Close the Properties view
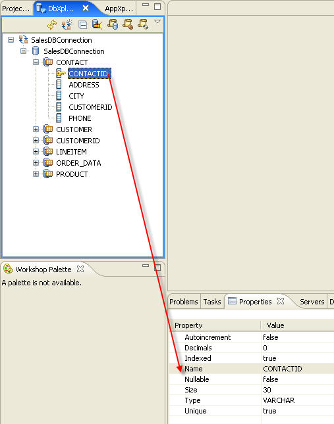This screenshot has height=424, width=334. click(x=281, y=301)
